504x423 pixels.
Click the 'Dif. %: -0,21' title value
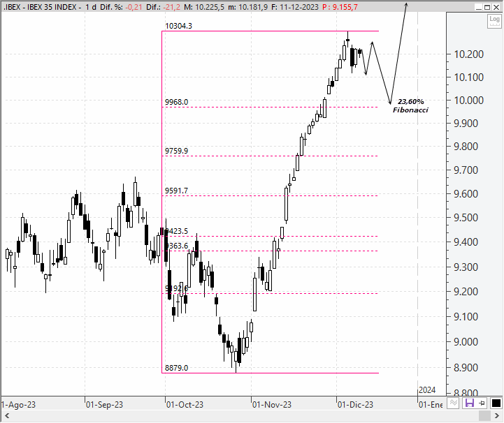pos(121,7)
